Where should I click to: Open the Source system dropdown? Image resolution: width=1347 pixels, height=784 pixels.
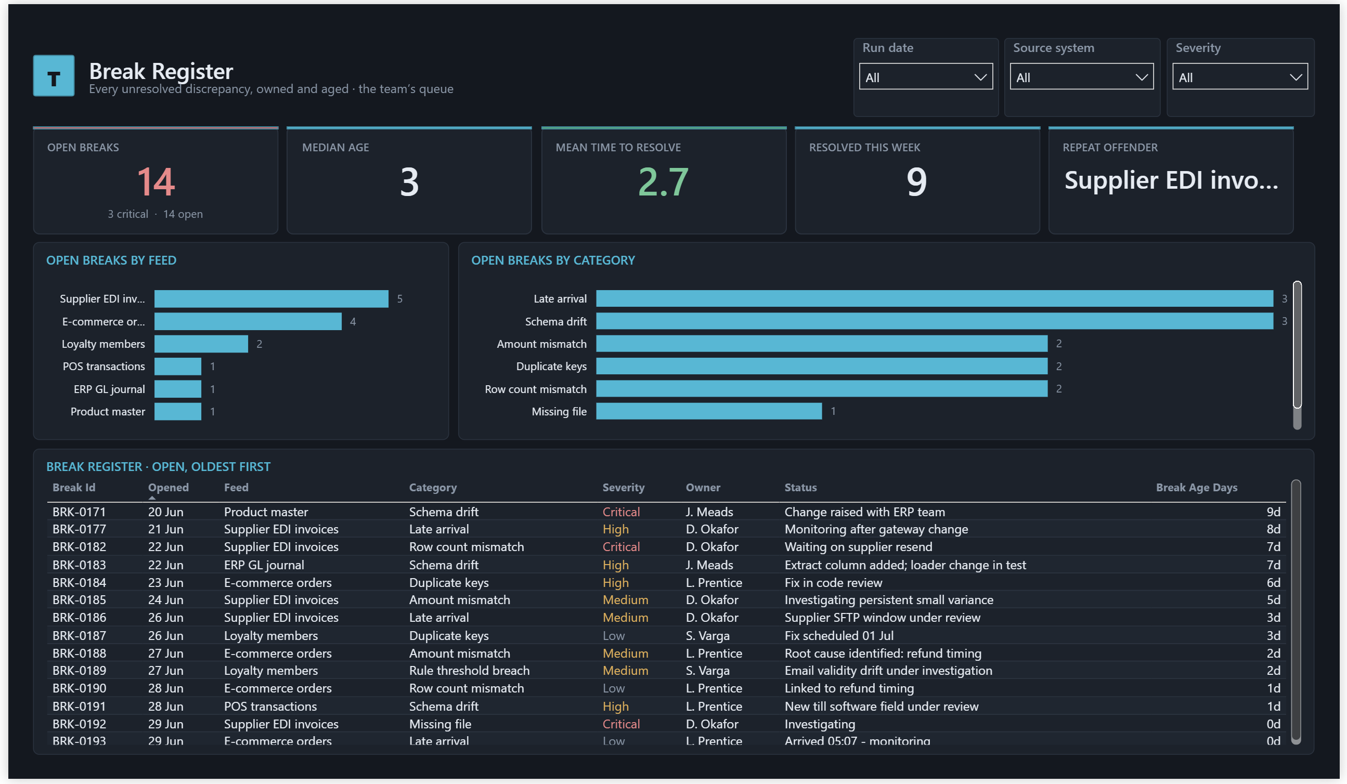1081,77
